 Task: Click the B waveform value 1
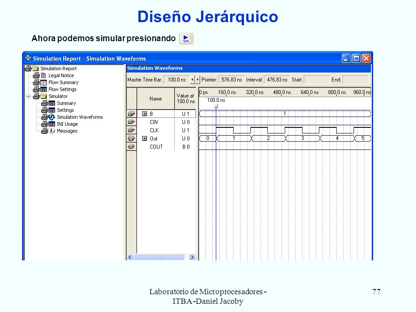[284, 114]
